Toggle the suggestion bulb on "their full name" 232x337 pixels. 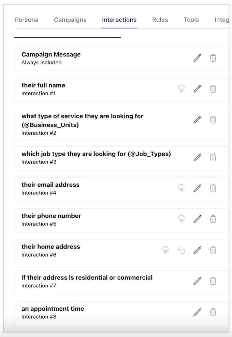182,89
